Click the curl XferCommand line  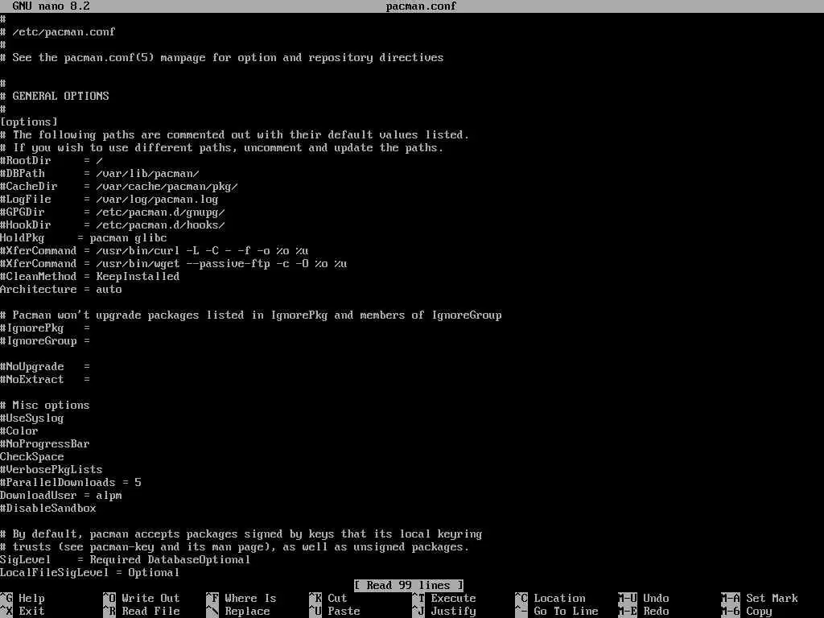coord(154,251)
